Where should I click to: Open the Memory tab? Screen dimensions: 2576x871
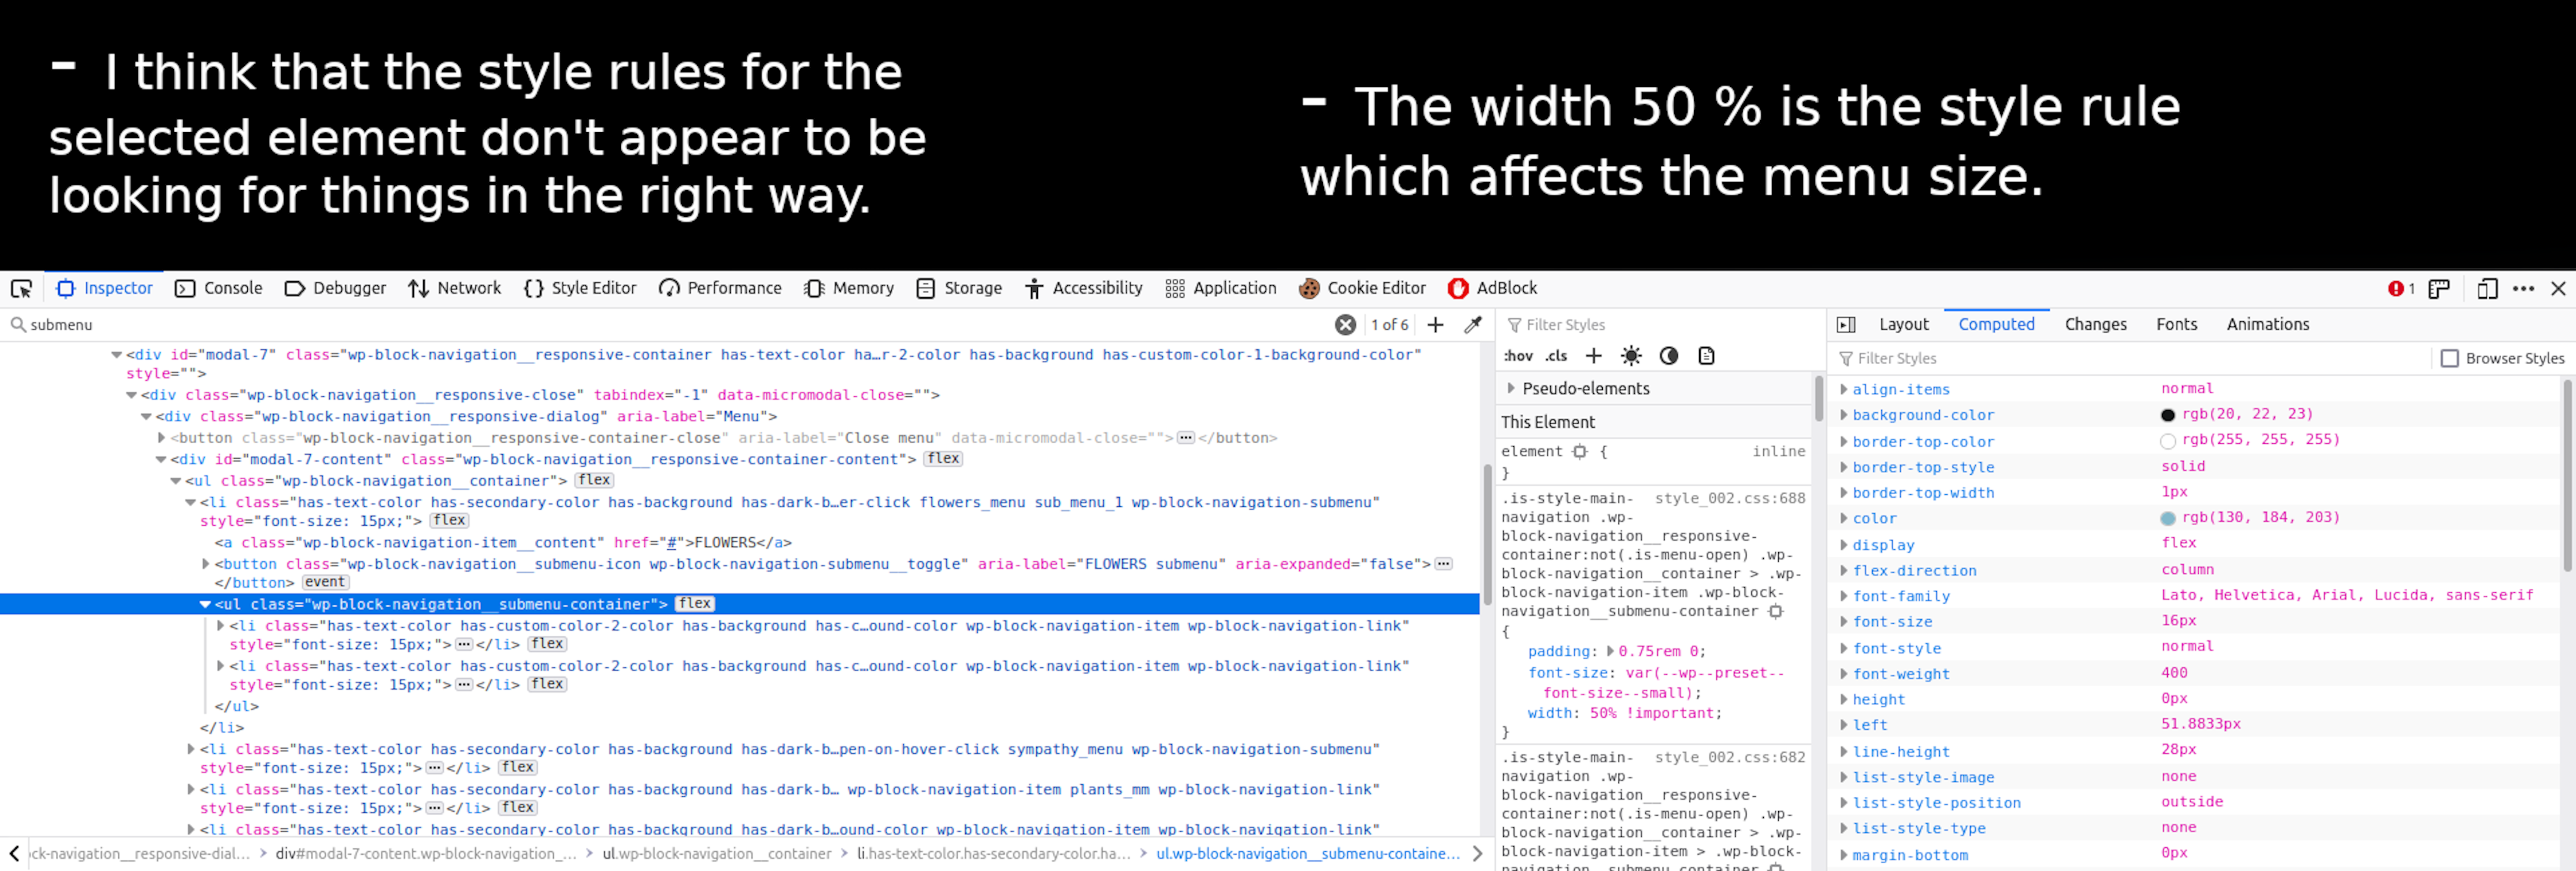click(849, 289)
